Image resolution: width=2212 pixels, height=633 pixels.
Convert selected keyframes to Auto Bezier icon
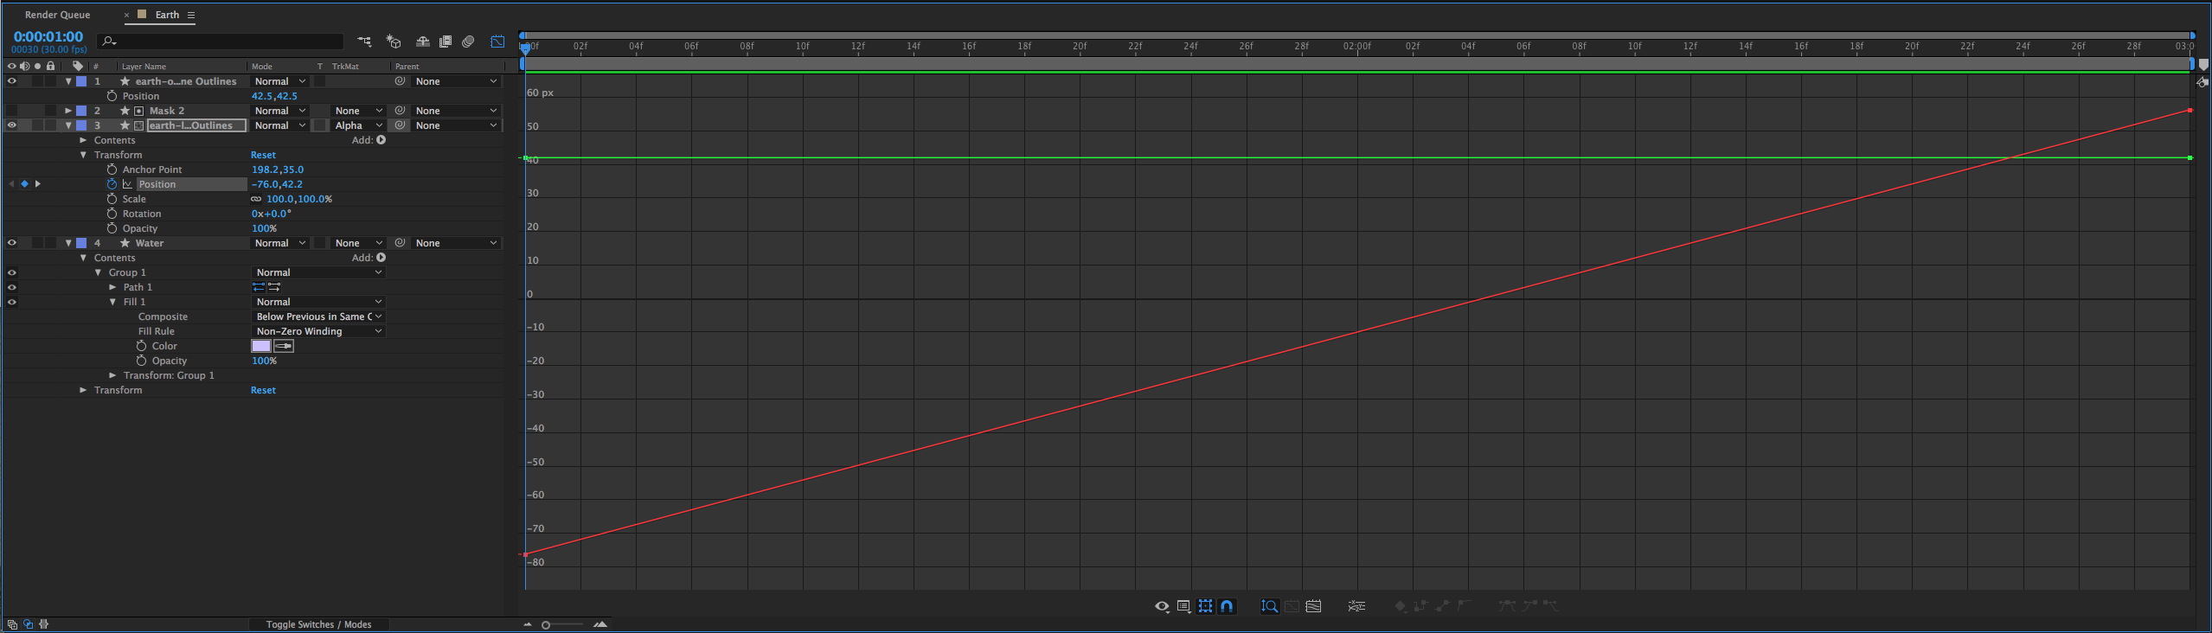tap(1464, 606)
